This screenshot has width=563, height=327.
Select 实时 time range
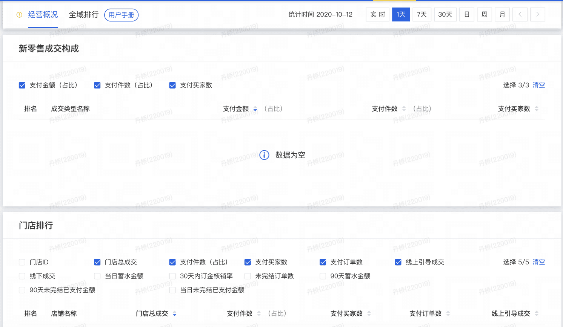(378, 14)
